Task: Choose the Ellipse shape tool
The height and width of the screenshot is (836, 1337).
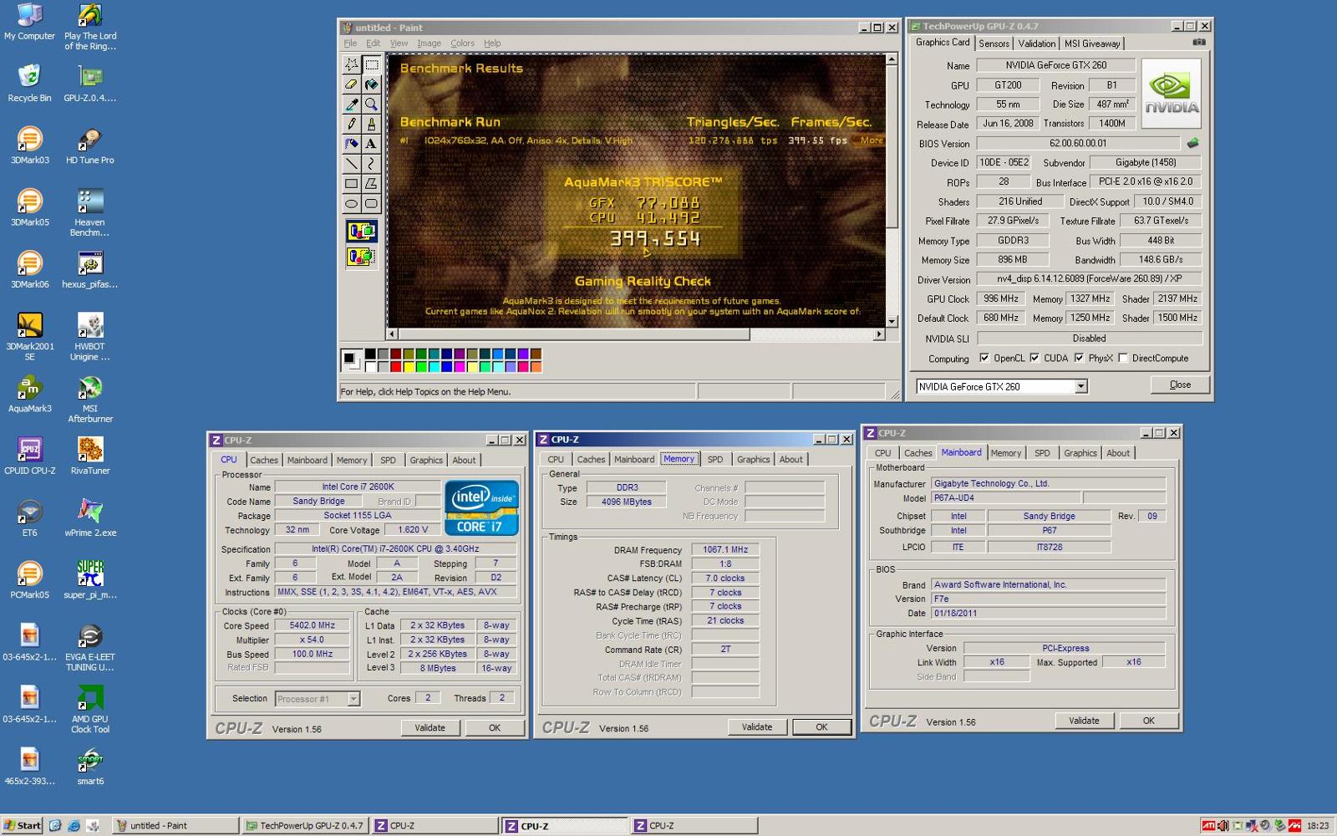Action: 351,203
